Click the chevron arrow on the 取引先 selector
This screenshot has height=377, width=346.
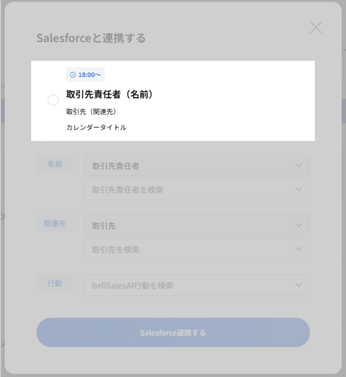pos(298,225)
